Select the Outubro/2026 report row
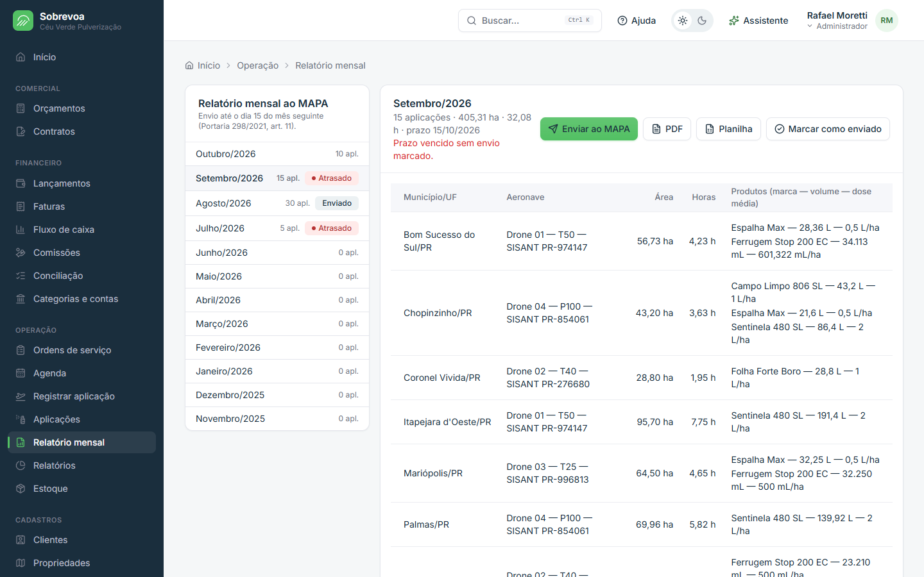 point(277,154)
